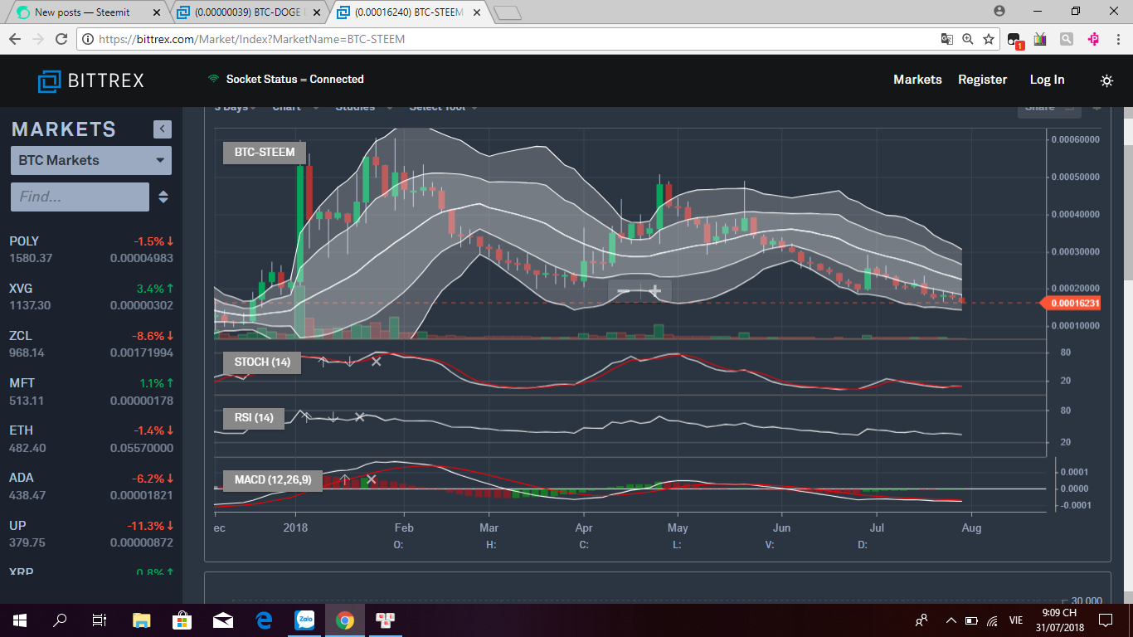1133x637 pixels.
Task: Click the translate page icon
Action: 946,39
